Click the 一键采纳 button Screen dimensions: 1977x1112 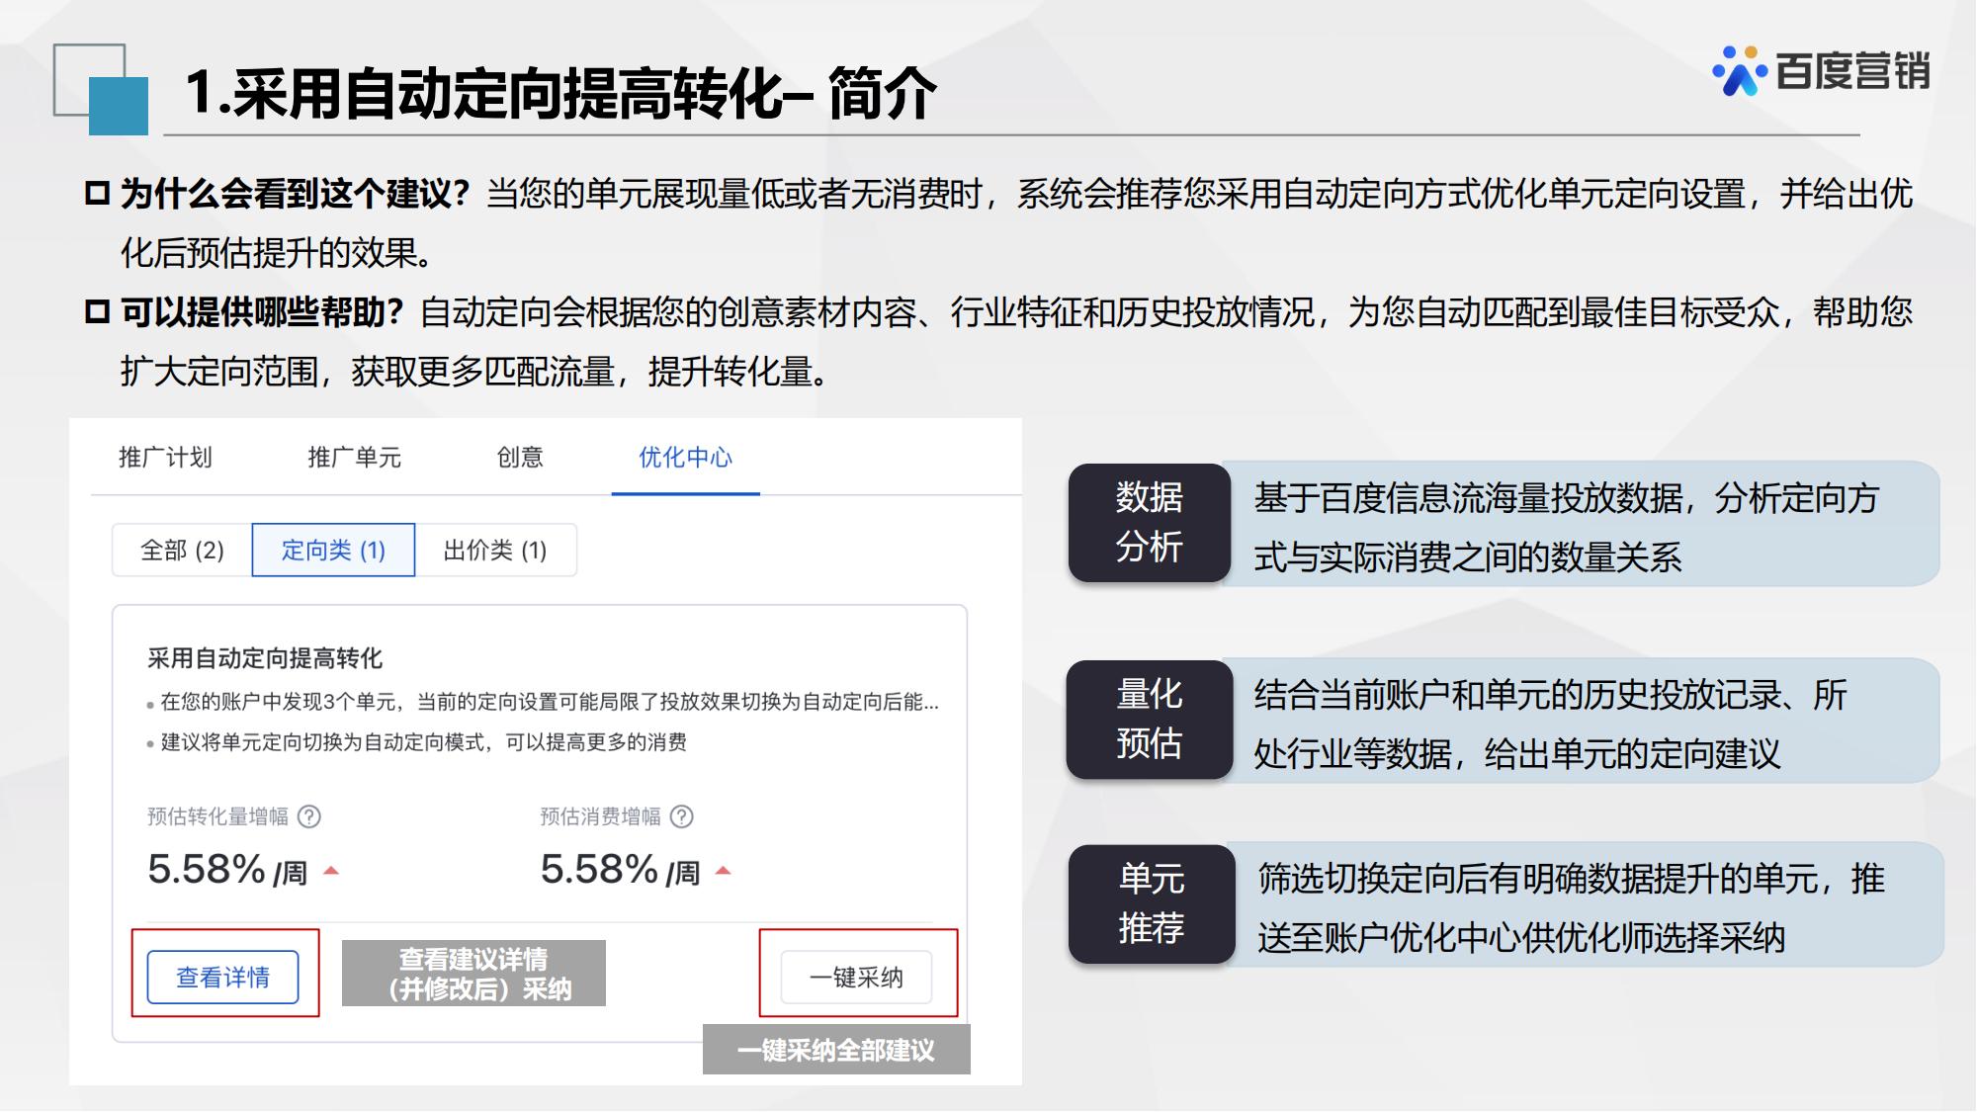856,978
